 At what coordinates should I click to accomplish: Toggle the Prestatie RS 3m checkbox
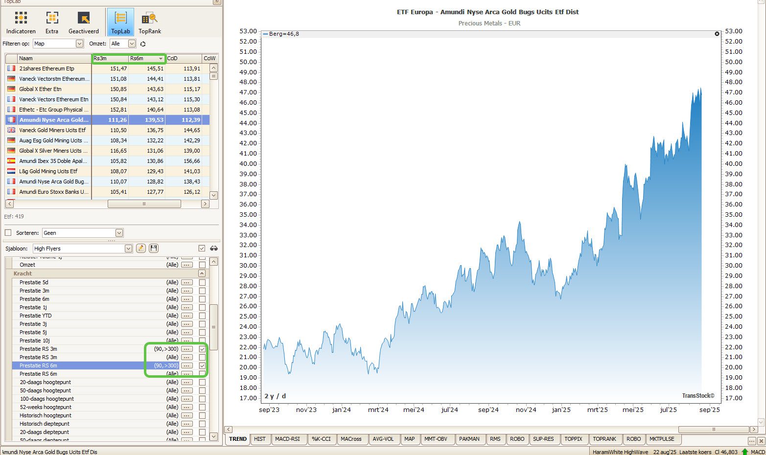click(x=202, y=349)
